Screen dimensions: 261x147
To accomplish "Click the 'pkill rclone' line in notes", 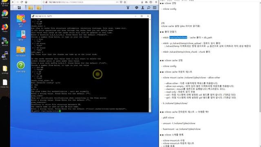I will click(x=168, y=118).
